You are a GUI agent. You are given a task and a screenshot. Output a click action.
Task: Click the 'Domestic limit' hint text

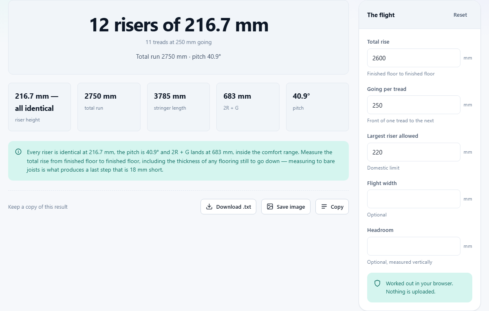383,168
